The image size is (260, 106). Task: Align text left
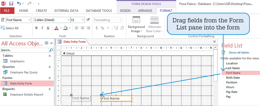pos(76,28)
